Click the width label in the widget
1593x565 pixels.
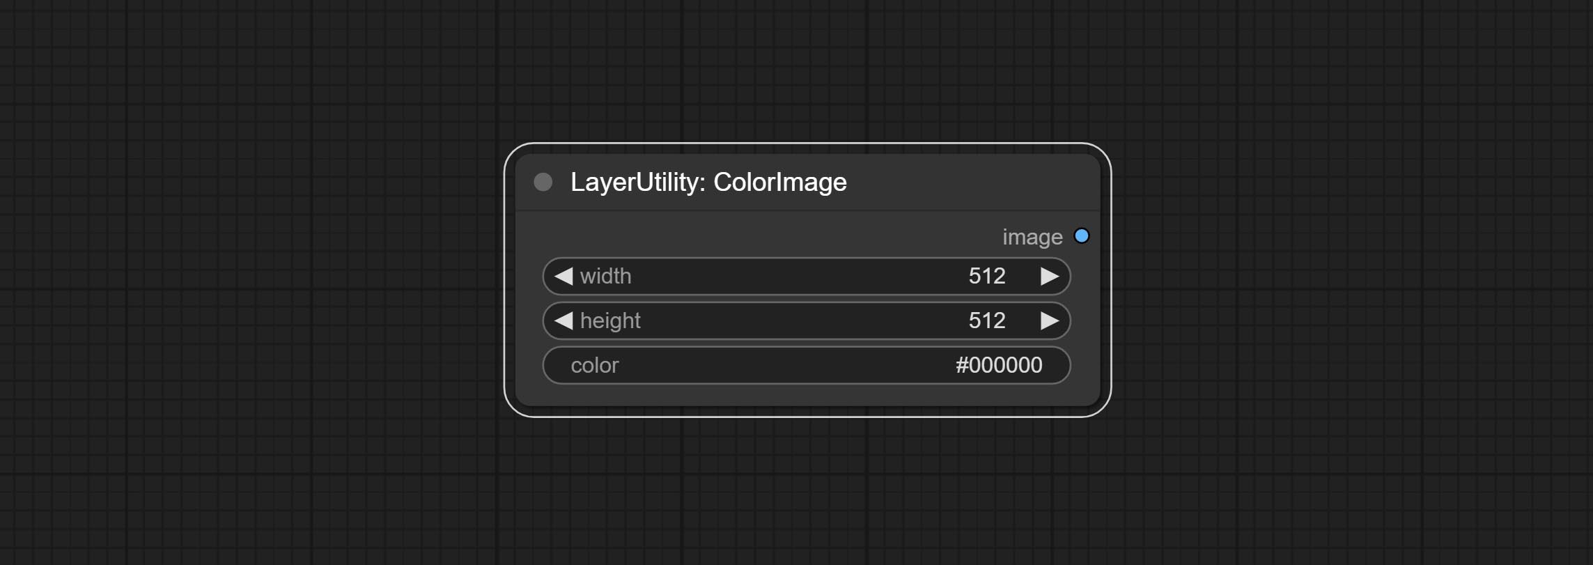605,276
